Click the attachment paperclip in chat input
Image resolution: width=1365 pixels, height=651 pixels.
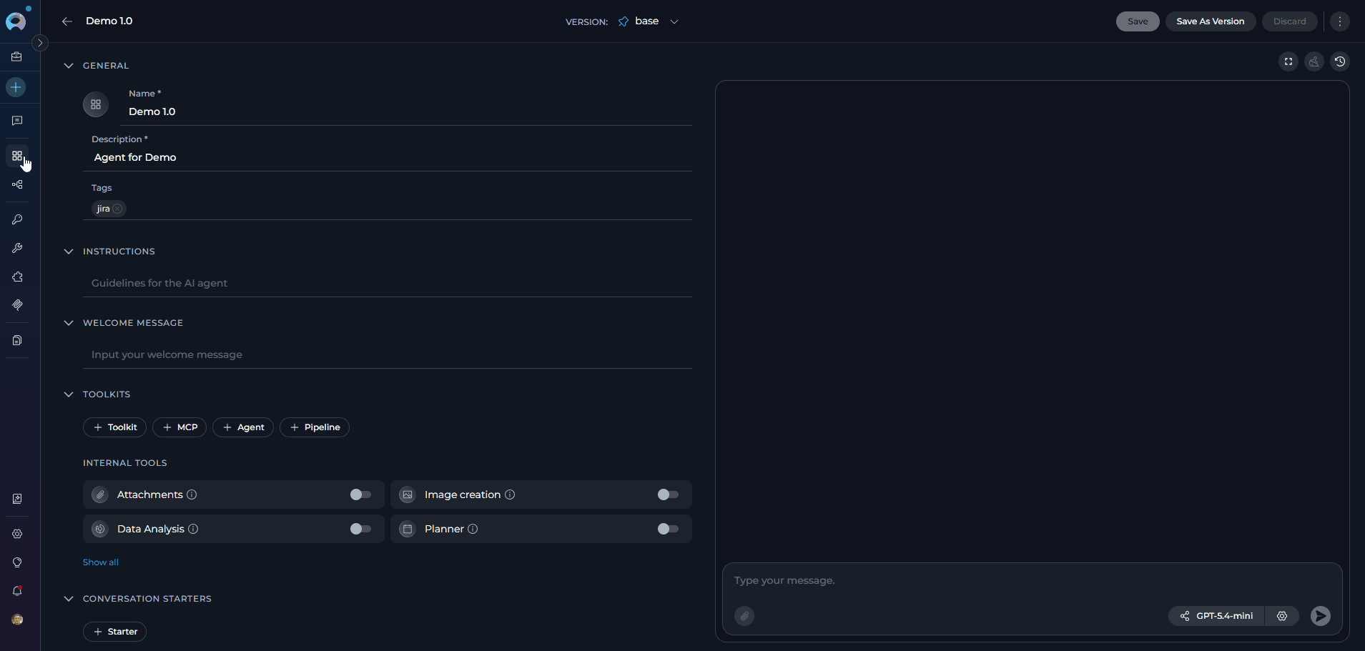pos(744,616)
